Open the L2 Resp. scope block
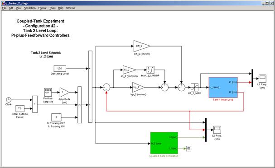 (x=217, y=130)
